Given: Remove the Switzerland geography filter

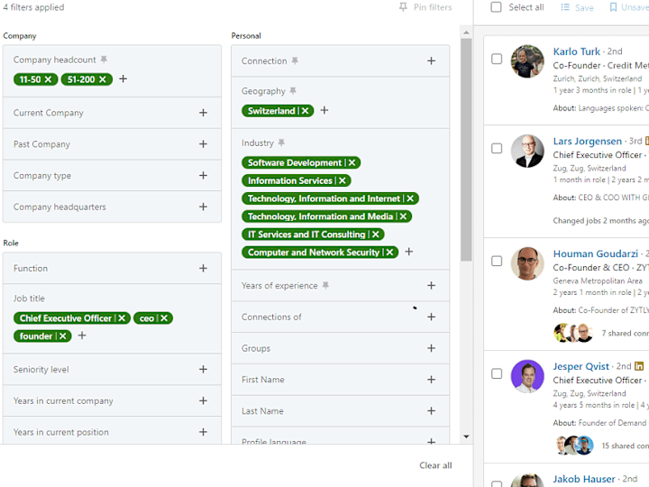Looking at the screenshot, I should point(305,111).
